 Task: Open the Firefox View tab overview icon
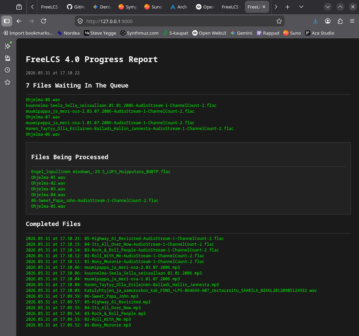pos(19,7)
